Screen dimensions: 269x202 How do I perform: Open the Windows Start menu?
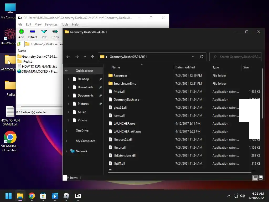8,196
